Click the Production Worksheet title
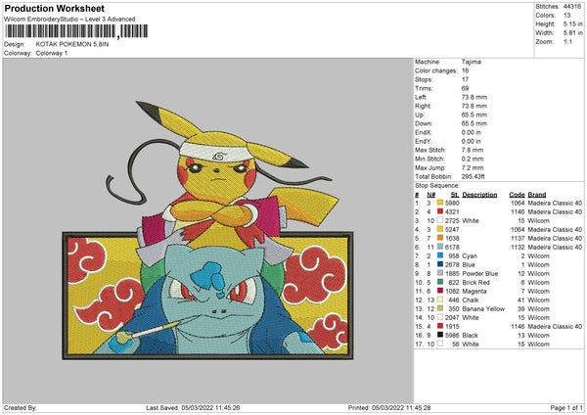Viewport: 587px width, 415px height. pyautogui.click(x=55, y=8)
